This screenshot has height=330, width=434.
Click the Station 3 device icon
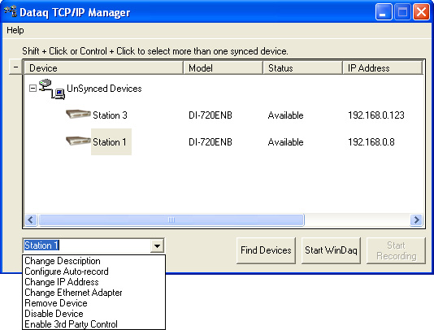click(x=78, y=114)
